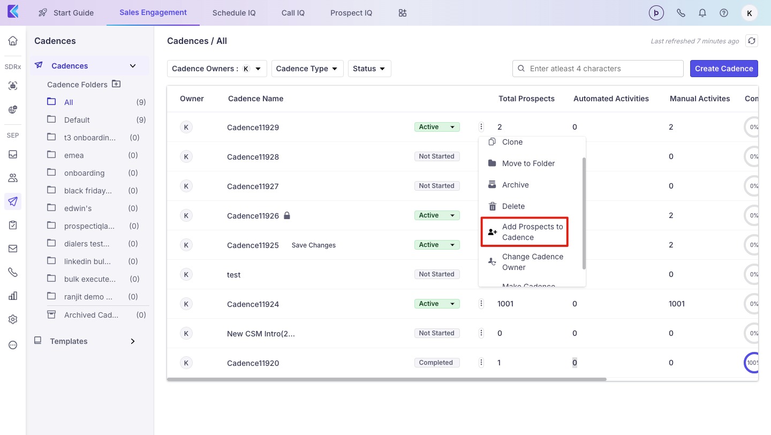Click the phone dialer icon in header
Viewport: 771px width, 435px height.
pos(681,13)
